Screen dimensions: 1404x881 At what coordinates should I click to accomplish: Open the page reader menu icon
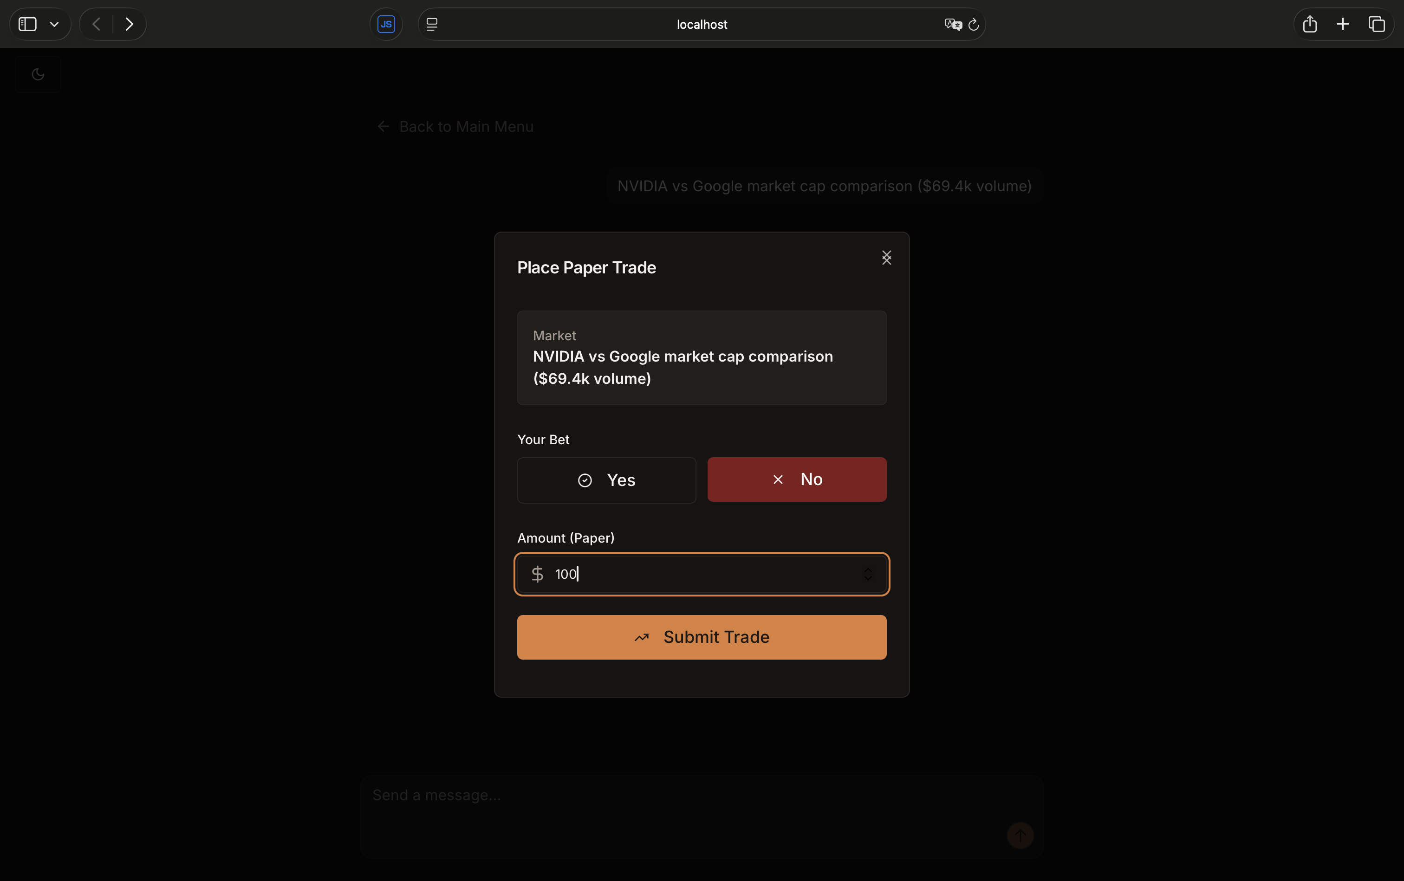(x=432, y=24)
